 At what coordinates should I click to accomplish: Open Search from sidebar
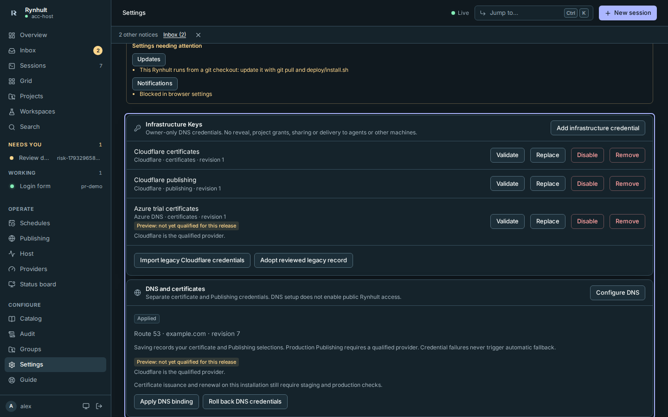[55, 127]
